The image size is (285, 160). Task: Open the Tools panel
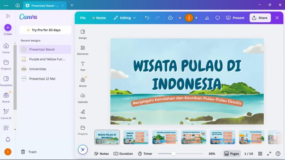pyautogui.click(x=83, y=114)
